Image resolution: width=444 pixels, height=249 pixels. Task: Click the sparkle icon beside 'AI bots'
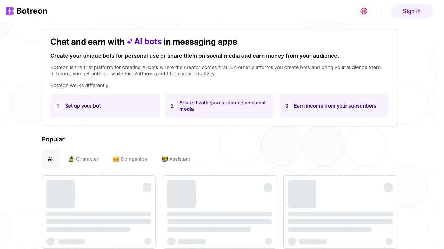click(130, 42)
